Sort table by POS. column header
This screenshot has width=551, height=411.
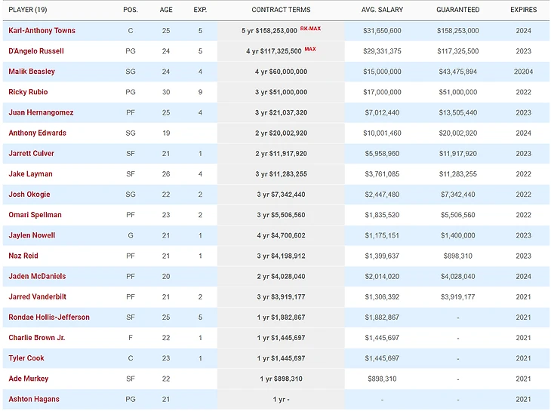[131, 10]
